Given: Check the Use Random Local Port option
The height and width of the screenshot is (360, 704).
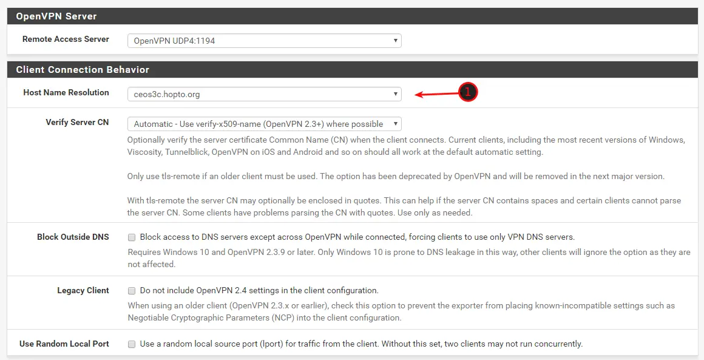Looking at the screenshot, I should 132,344.
